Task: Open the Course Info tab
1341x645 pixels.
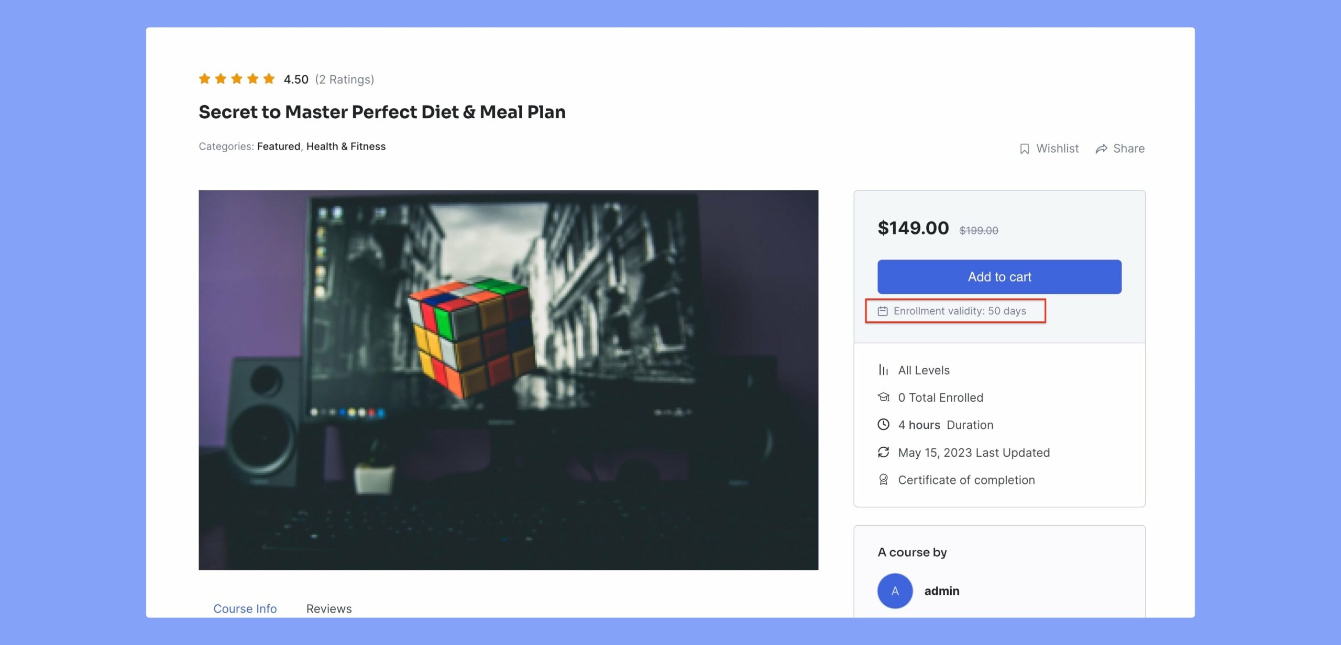Action: (x=245, y=608)
